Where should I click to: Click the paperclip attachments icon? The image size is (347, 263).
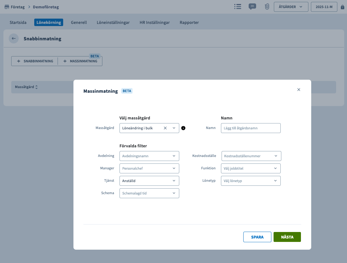[x=267, y=7]
